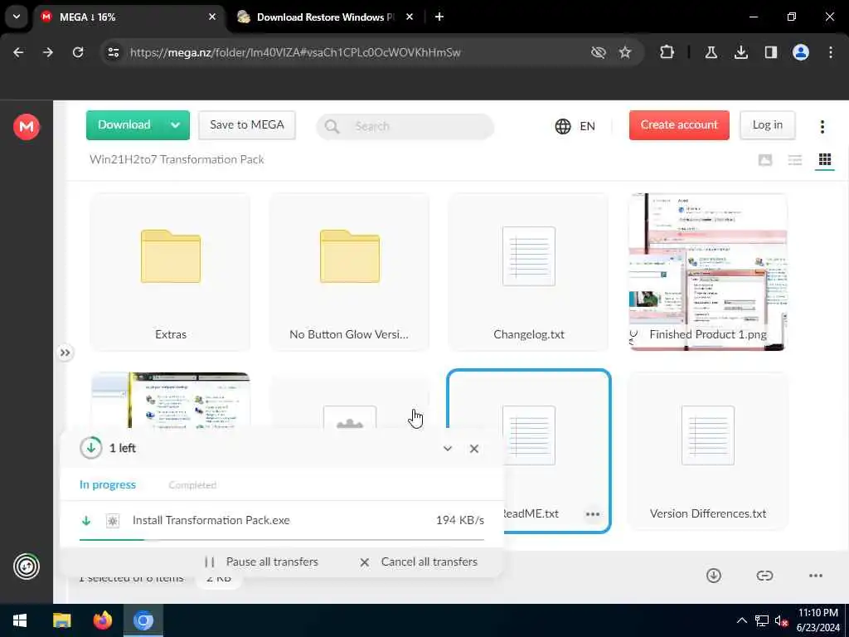Open browser extensions puzzle icon

(x=667, y=52)
